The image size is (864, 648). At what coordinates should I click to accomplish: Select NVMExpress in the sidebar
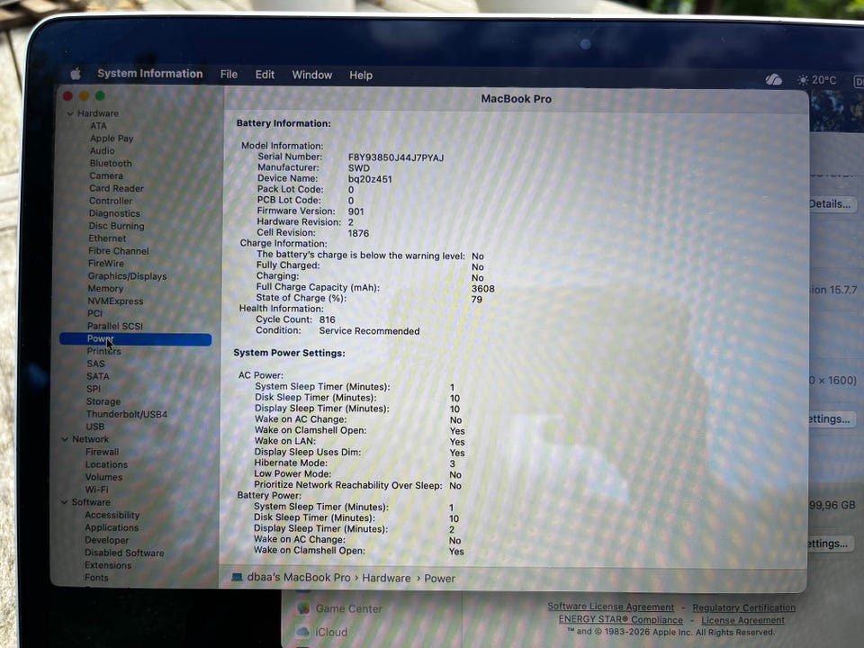tap(115, 301)
